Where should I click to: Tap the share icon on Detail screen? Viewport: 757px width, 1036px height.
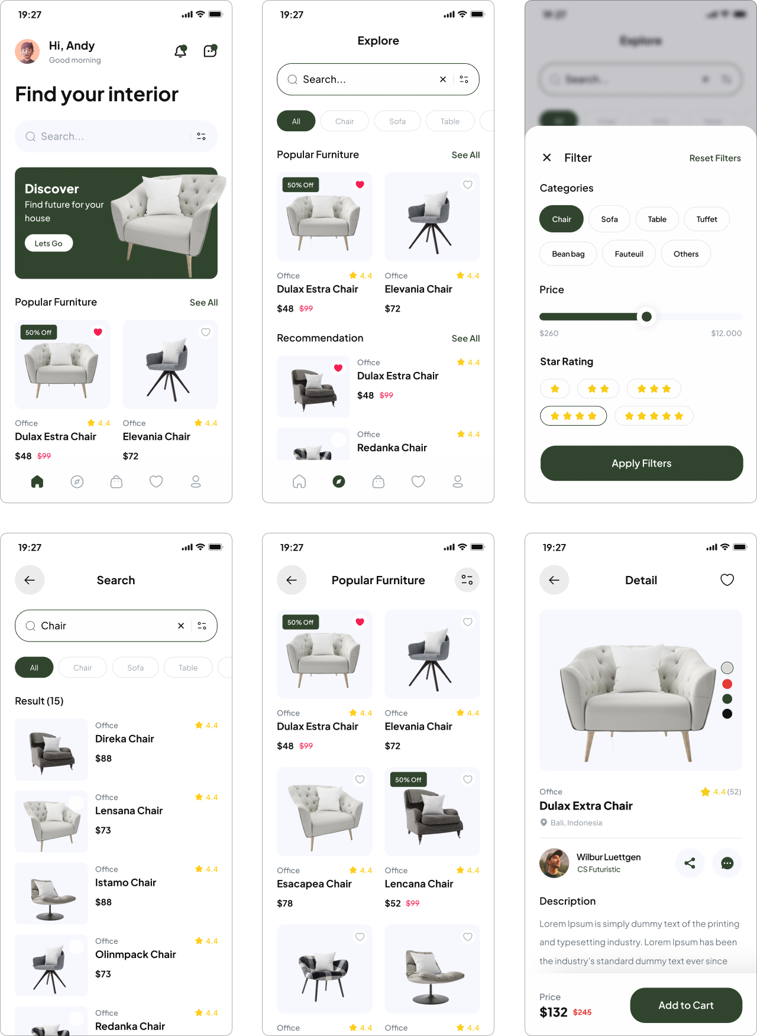click(x=690, y=863)
